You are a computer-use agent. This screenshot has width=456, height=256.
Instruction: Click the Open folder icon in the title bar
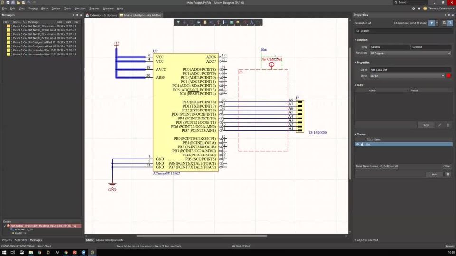(19, 3)
